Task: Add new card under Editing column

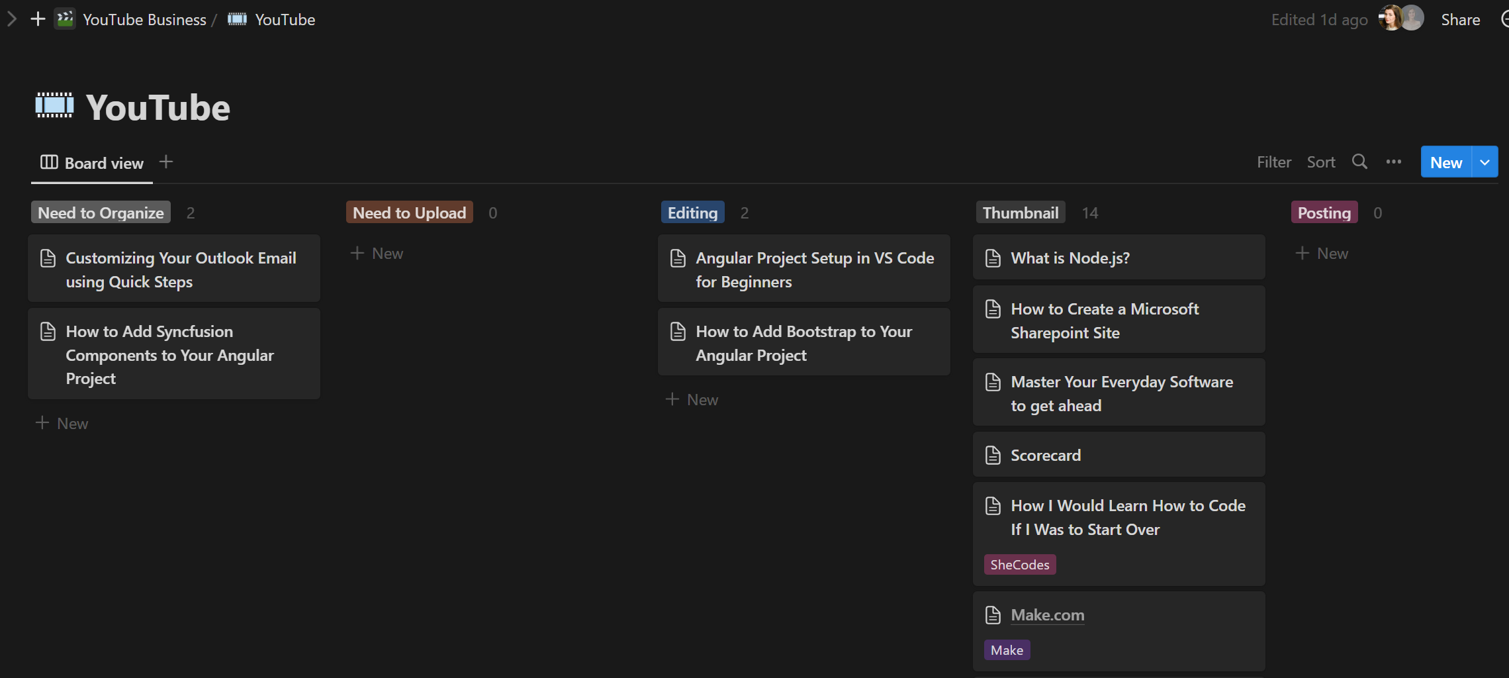Action: 692,399
